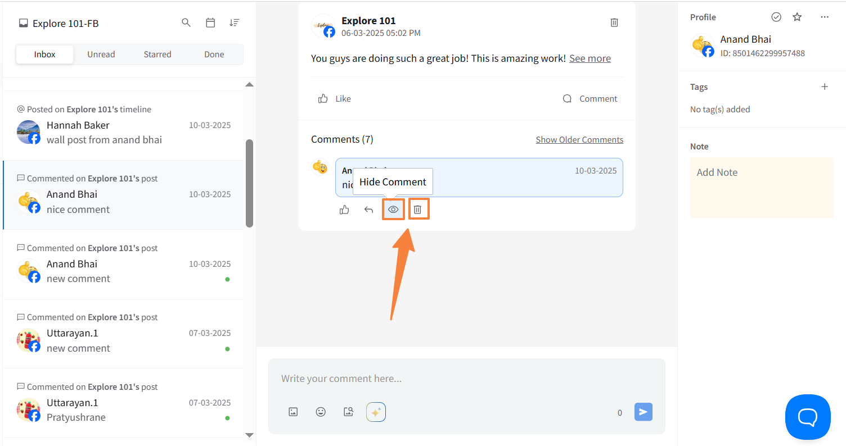Switch to the Starred tab
The height and width of the screenshot is (446, 846).
point(157,54)
